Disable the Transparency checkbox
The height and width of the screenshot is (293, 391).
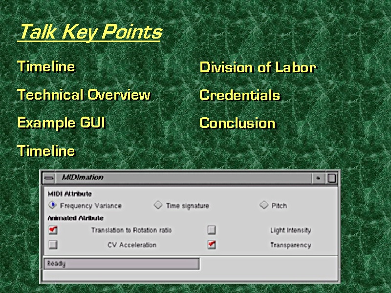coord(211,245)
